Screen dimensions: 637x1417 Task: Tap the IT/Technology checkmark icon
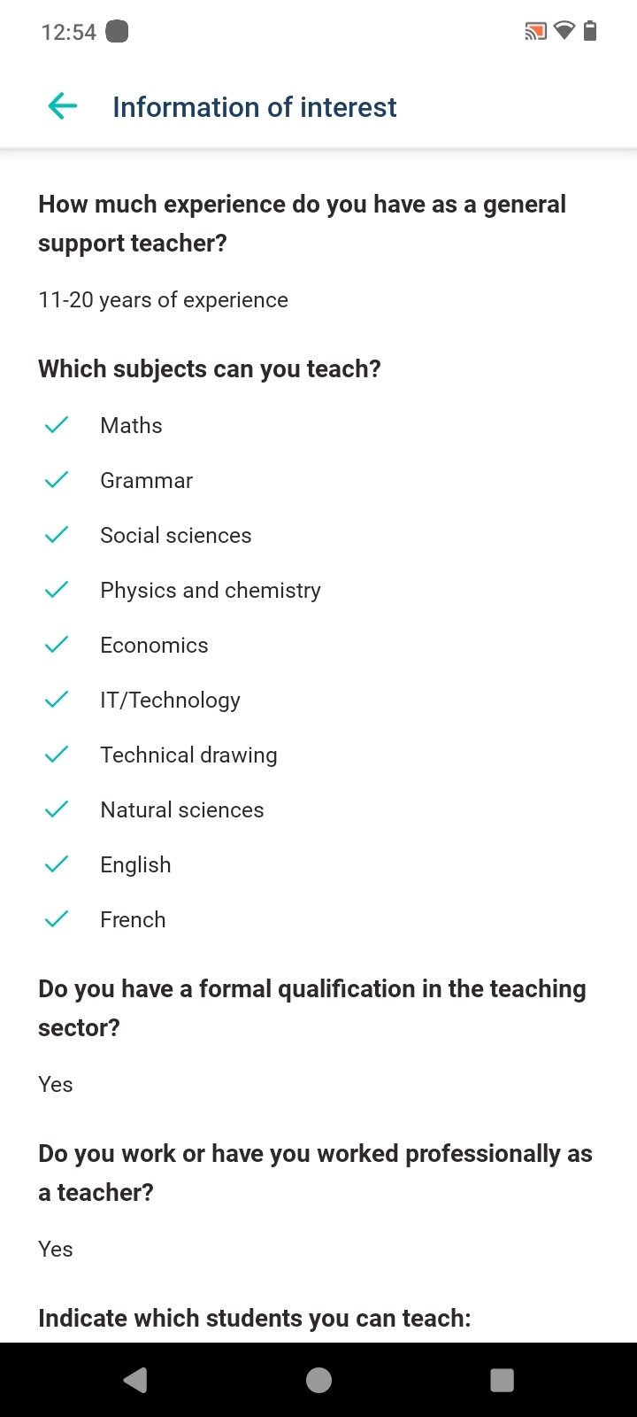coord(57,701)
